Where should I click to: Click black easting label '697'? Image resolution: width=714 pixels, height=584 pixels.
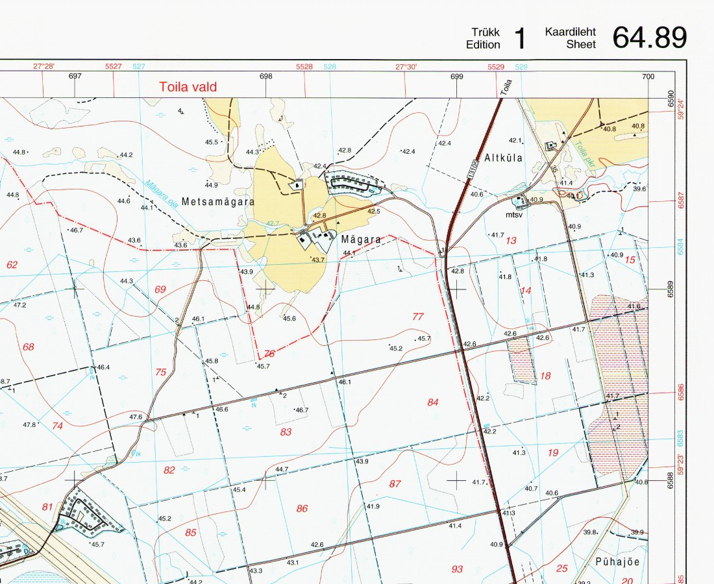tap(75, 76)
